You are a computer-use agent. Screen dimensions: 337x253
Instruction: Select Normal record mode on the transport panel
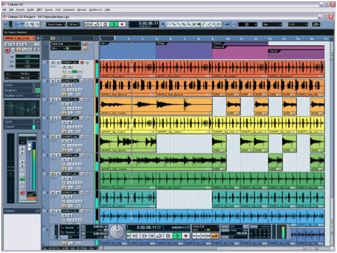(x=69, y=228)
